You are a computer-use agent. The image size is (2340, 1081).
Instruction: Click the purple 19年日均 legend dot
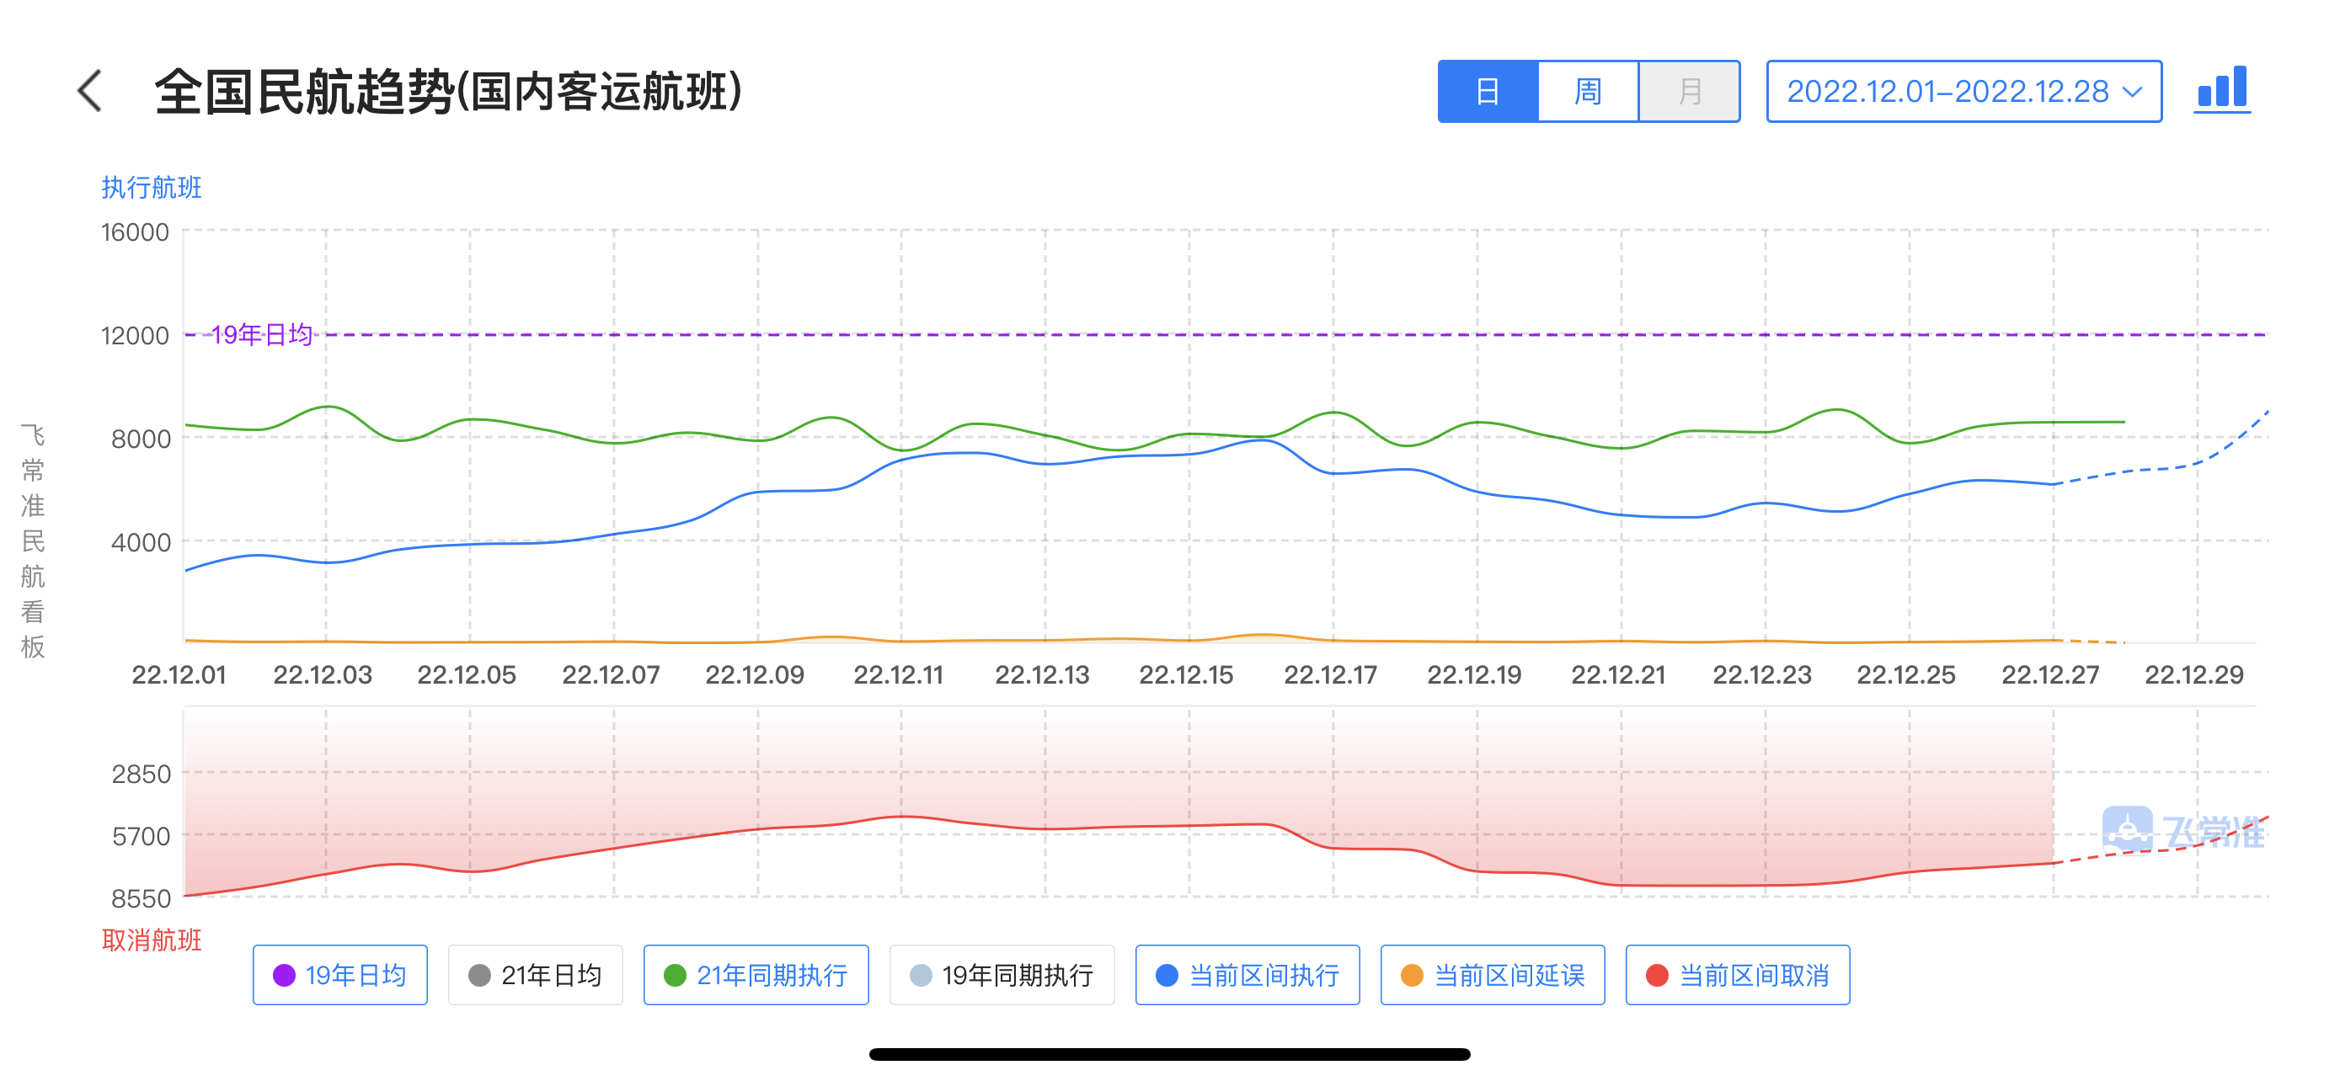point(285,975)
